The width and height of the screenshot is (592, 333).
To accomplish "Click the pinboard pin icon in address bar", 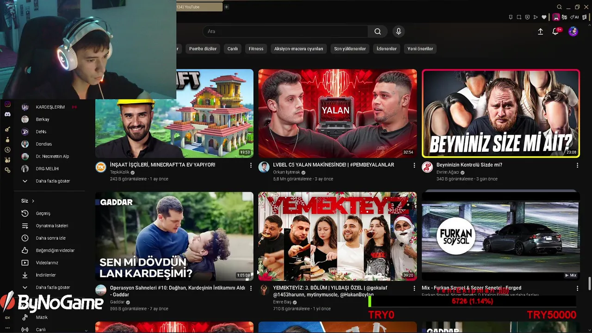I will tap(511, 17).
